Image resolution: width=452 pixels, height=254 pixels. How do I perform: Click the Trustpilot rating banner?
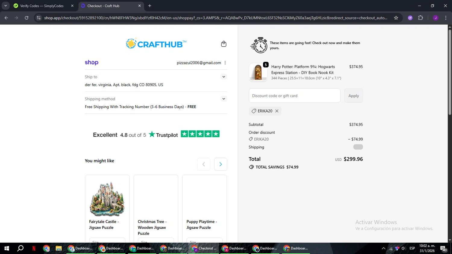[156, 135]
